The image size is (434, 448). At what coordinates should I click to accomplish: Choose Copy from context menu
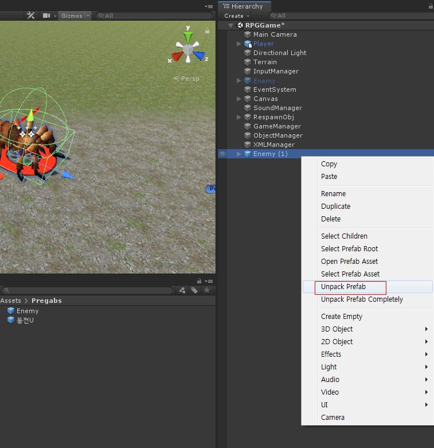click(x=329, y=164)
